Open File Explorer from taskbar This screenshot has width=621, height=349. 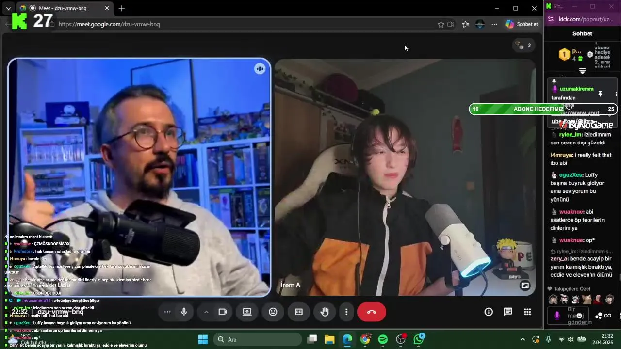(329, 339)
